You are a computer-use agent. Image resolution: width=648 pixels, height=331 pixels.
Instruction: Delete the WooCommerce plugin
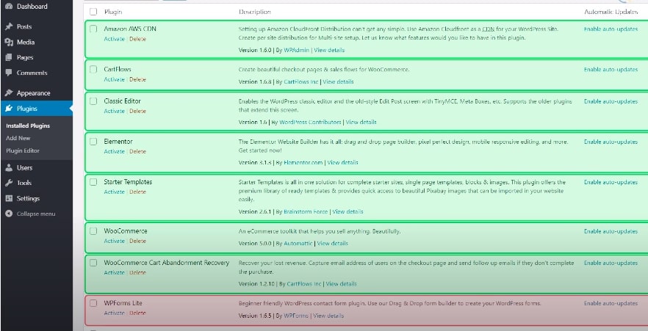(x=137, y=241)
